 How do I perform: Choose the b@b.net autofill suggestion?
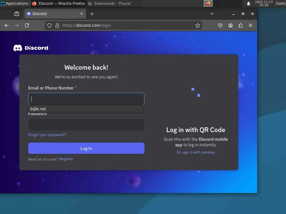pos(86,109)
